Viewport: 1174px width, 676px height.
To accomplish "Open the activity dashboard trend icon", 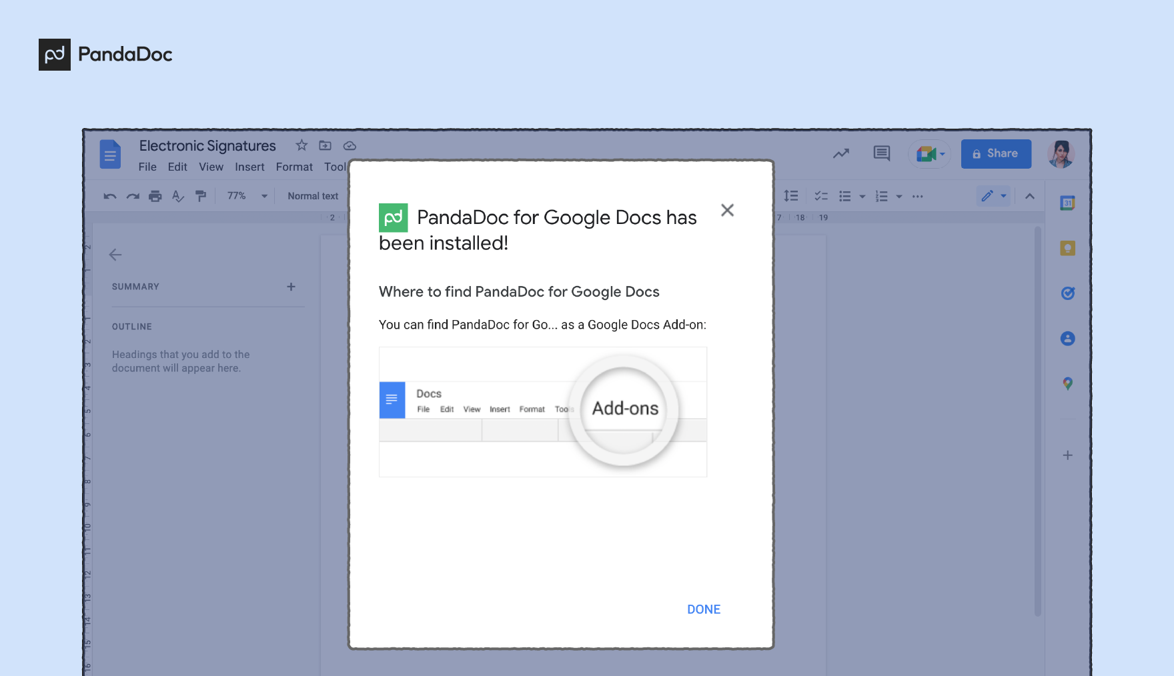I will pyautogui.click(x=841, y=153).
